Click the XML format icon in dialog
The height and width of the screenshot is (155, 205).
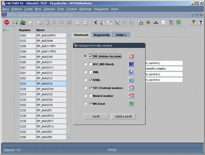(x=131, y=72)
